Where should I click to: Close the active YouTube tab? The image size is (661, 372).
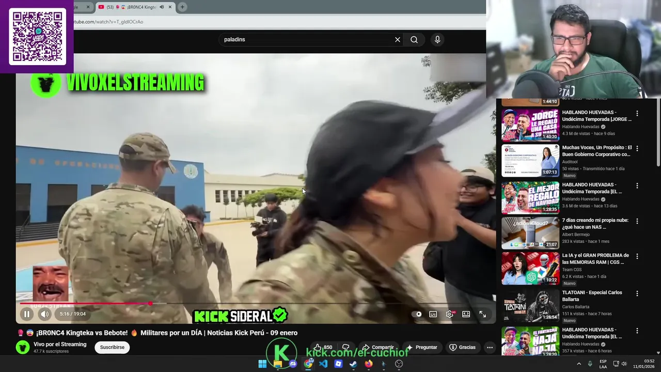tap(170, 7)
